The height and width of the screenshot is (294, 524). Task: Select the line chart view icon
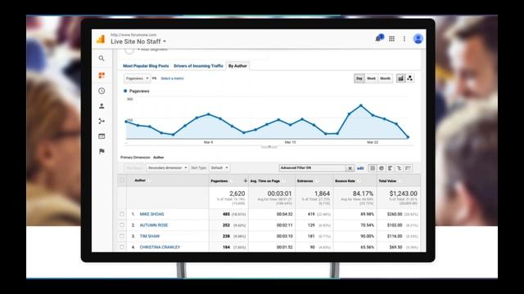400,78
